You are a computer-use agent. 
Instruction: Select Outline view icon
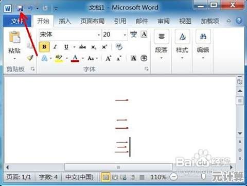pyautogui.click(x=133, y=177)
